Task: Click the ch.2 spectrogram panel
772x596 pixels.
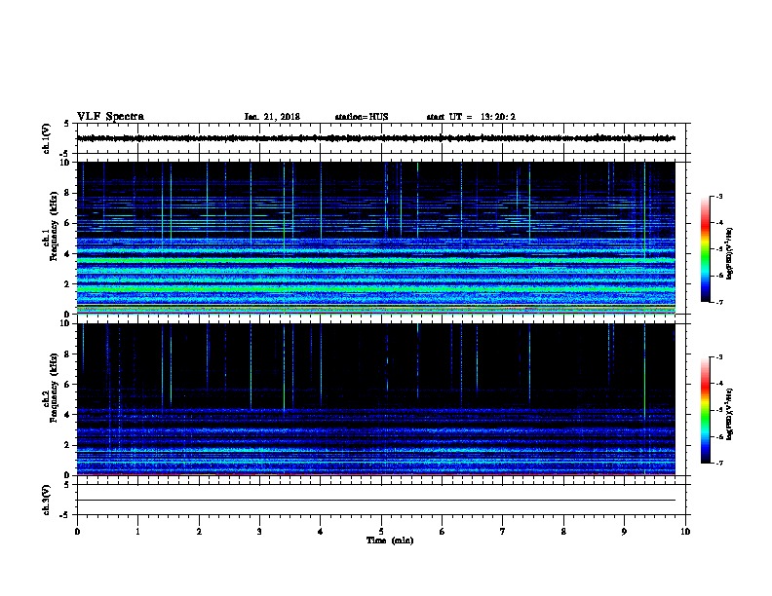Action: click(x=376, y=399)
